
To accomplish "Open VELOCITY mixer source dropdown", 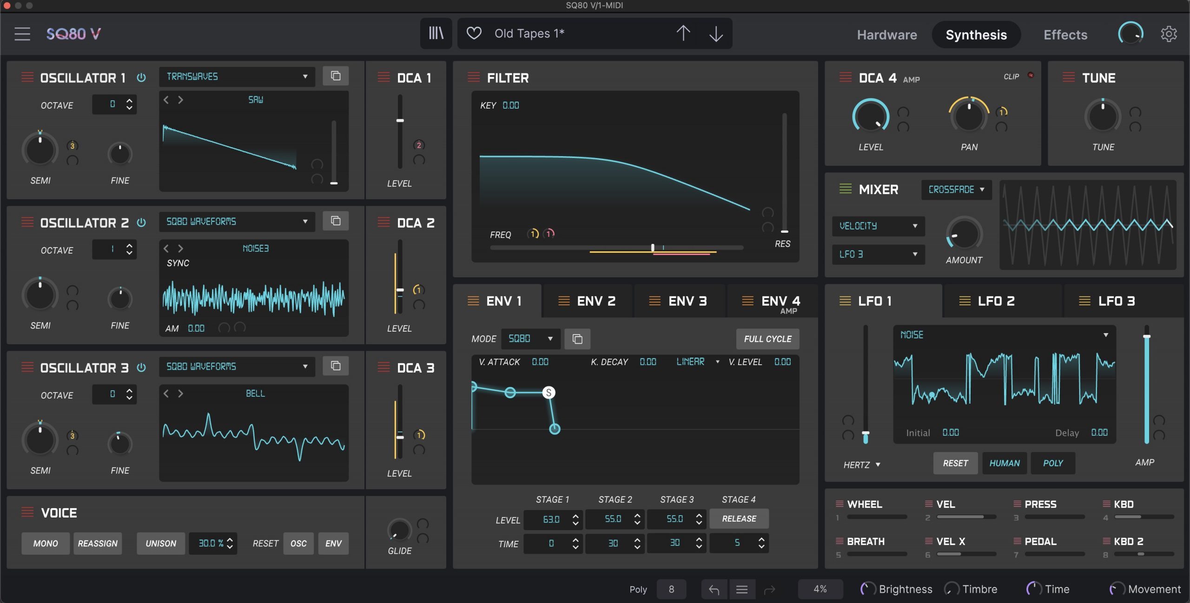I will pyautogui.click(x=879, y=226).
